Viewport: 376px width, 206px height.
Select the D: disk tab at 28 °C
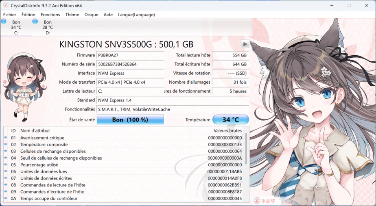point(48,27)
